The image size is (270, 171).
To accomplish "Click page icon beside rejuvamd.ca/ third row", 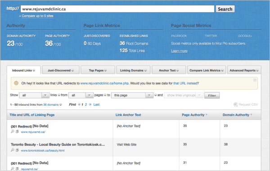I will click(x=17, y=169).
